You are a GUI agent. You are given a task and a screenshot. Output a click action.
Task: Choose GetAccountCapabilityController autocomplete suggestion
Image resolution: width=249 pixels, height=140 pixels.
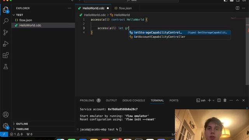179,37
